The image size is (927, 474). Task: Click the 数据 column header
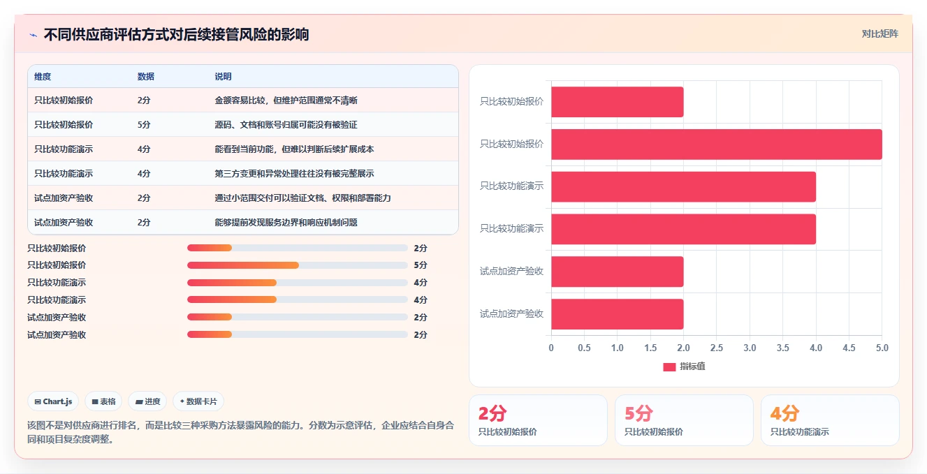[146, 77]
